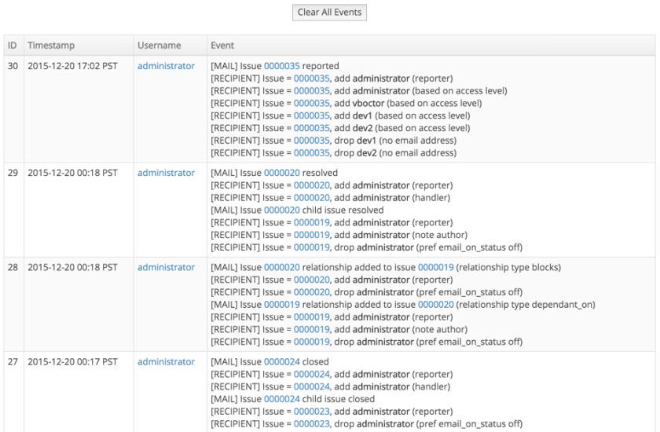This screenshot has width=660, height=432.
Task: Open 0000024 link on 'add administrator (reporter)' line
Action: (x=311, y=375)
